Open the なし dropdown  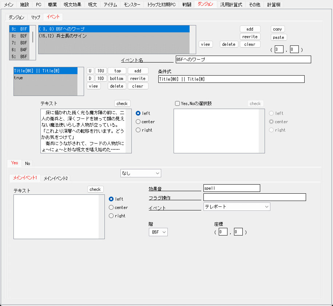(x=140, y=173)
